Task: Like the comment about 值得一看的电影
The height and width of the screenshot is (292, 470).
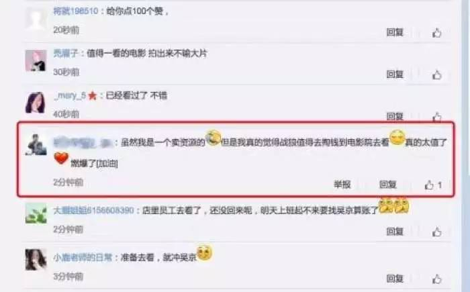Action: coord(436,75)
